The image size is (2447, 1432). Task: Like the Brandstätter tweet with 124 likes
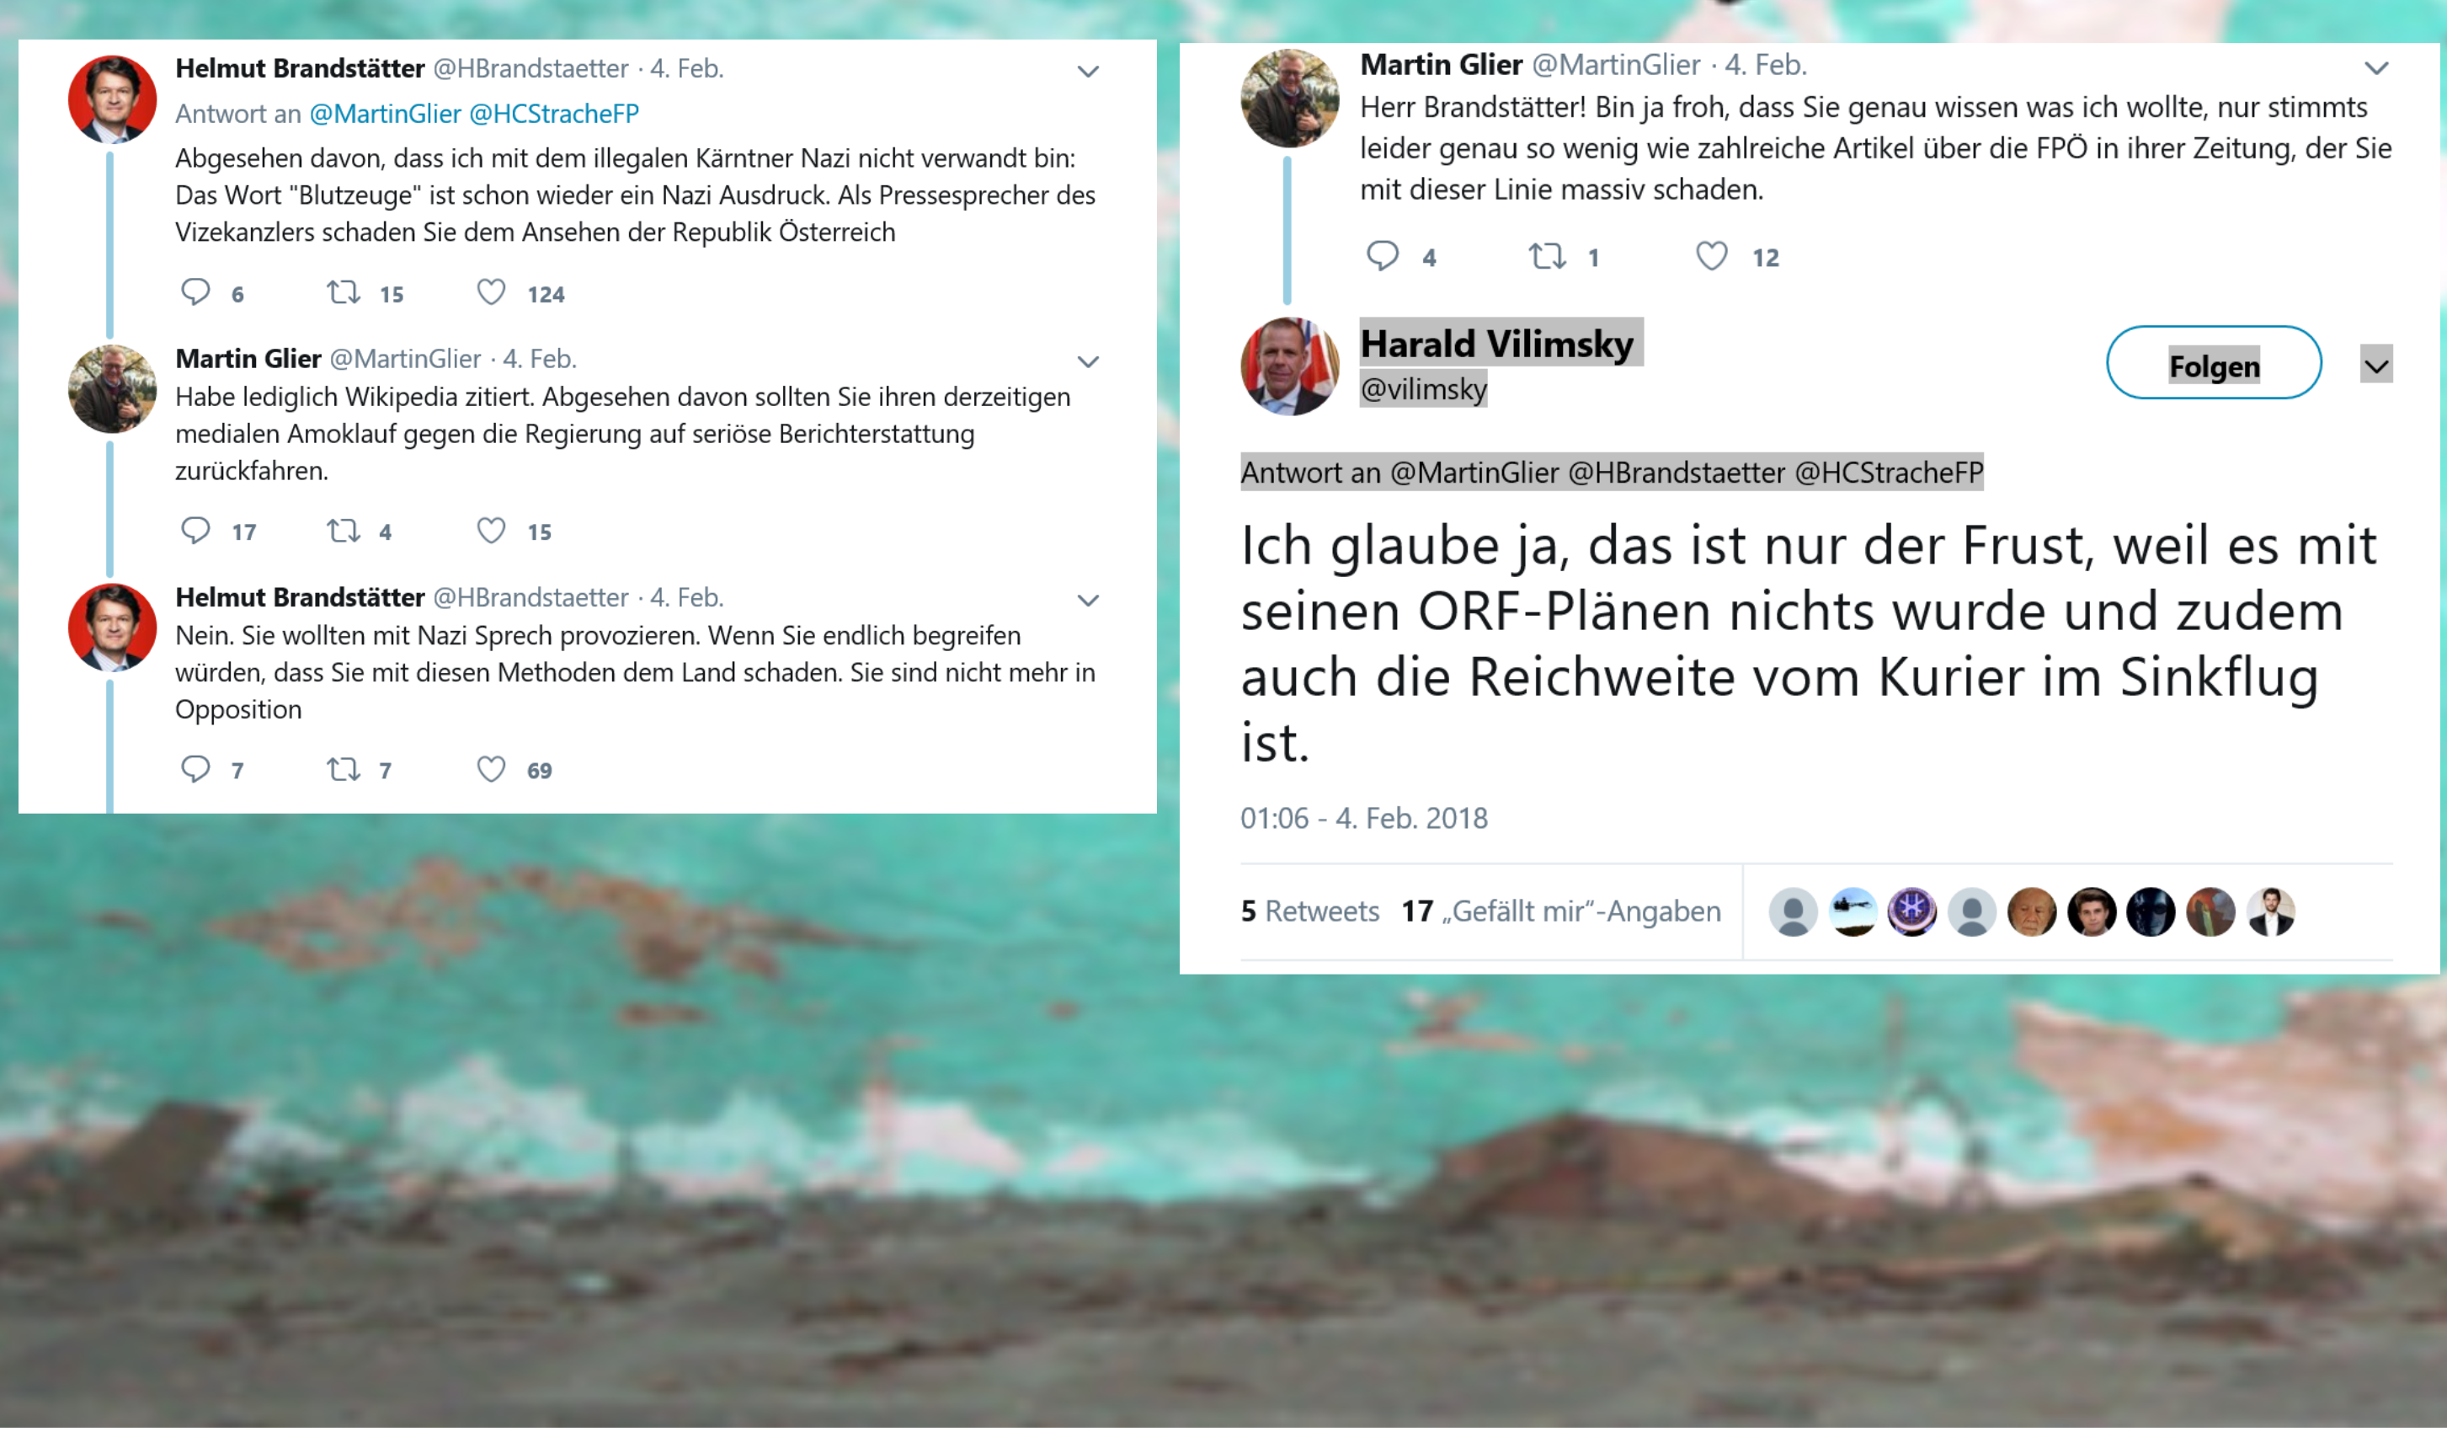coord(492,292)
